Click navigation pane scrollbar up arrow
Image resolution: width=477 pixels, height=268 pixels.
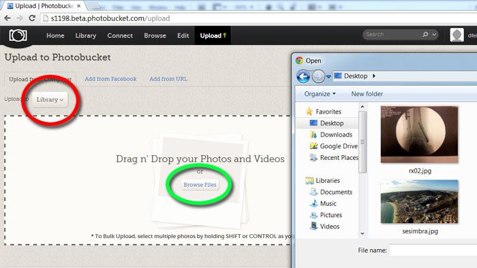[x=363, y=107]
